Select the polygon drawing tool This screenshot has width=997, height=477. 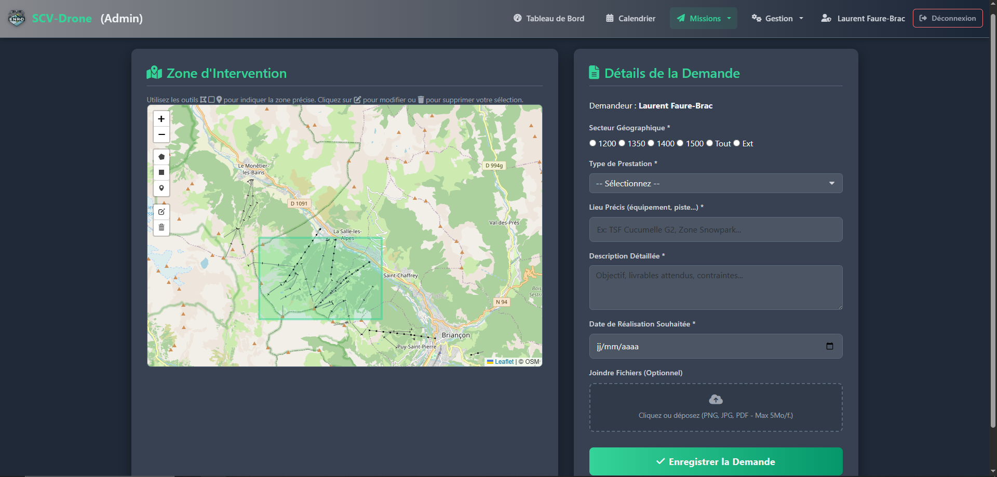click(x=161, y=157)
